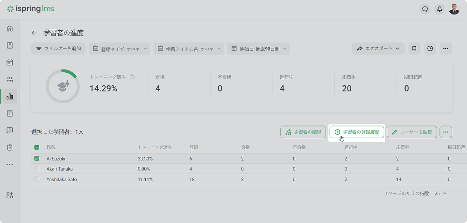The image size is (467, 223).
Task: Open the エクスポート menu
Action: coord(378,49)
